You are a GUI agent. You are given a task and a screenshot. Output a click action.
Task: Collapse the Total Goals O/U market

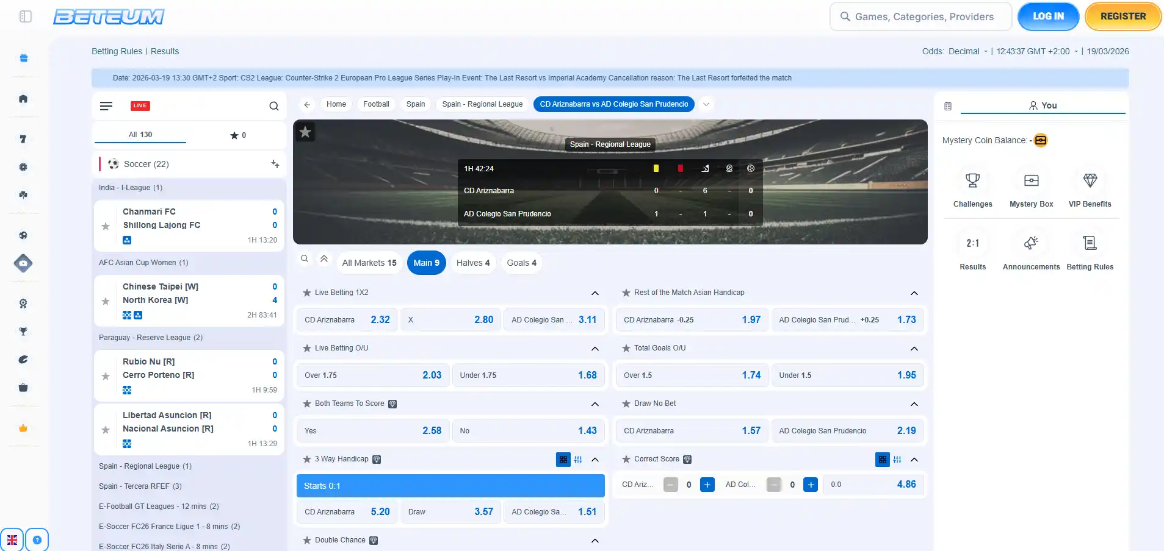[x=914, y=349]
